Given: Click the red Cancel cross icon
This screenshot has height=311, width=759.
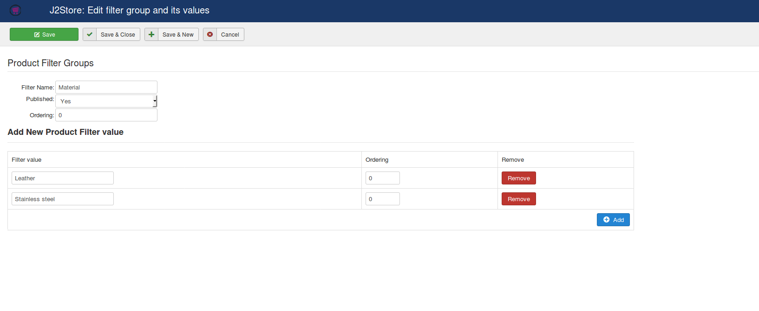Looking at the screenshot, I should click(x=210, y=34).
